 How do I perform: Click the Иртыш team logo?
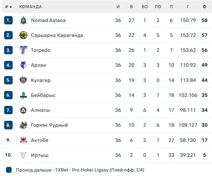point(23,155)
